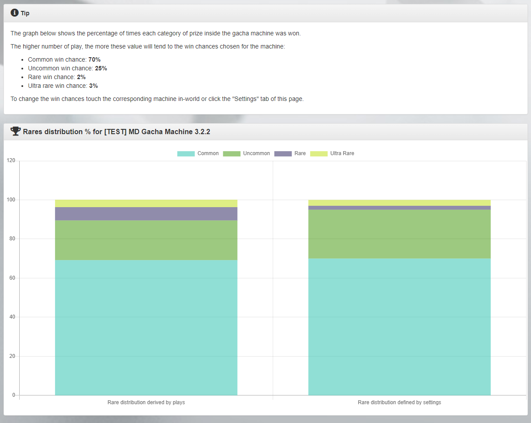
Task: Click Uncommon segment in defined by settings bar
Action: (x=399, y=234)
